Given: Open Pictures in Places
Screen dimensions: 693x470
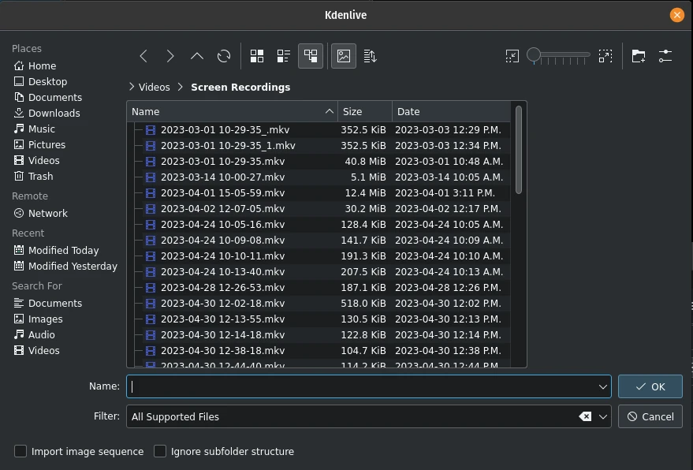Looking at the screenshot, I should pos(39,144).
